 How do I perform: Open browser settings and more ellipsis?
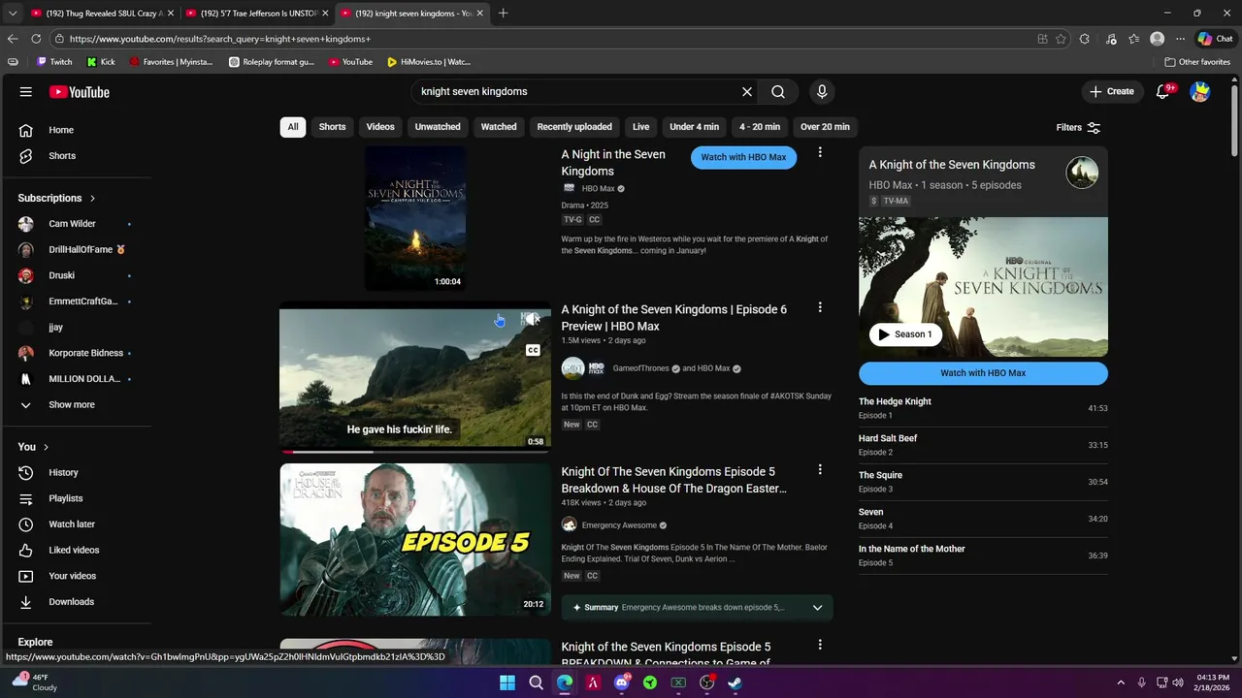click(x=1180, y=39)
